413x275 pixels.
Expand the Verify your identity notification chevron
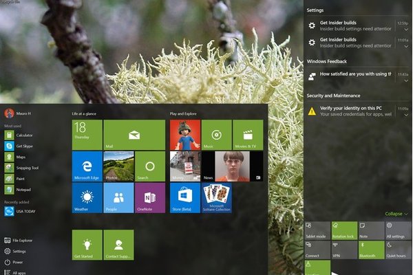point(406,115)
